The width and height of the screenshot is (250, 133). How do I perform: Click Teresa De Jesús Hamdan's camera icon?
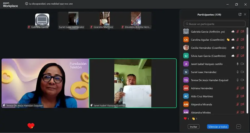tap(242, 80)
